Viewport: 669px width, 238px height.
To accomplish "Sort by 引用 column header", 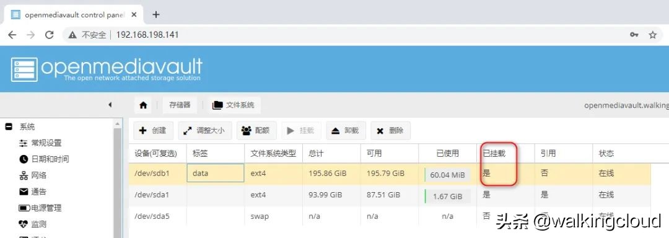I will (x=564, y=154).
